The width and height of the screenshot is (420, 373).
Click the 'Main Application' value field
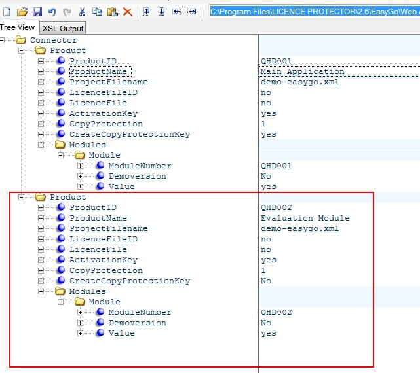pyautogui.click(x=302, y=71)
